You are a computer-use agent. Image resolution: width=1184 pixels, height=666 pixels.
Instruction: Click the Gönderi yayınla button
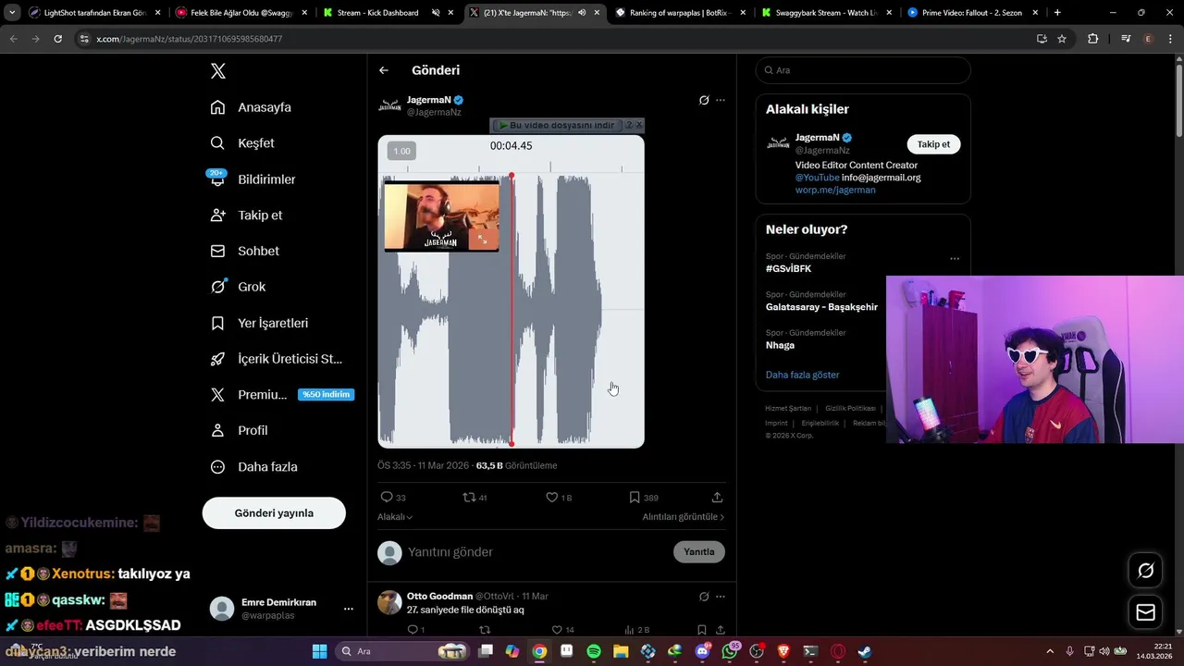coord(274,513)
